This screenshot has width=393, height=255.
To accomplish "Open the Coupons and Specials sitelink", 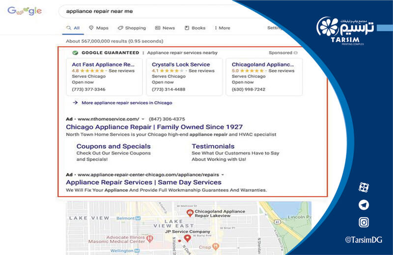I will [x=113, y=146].
